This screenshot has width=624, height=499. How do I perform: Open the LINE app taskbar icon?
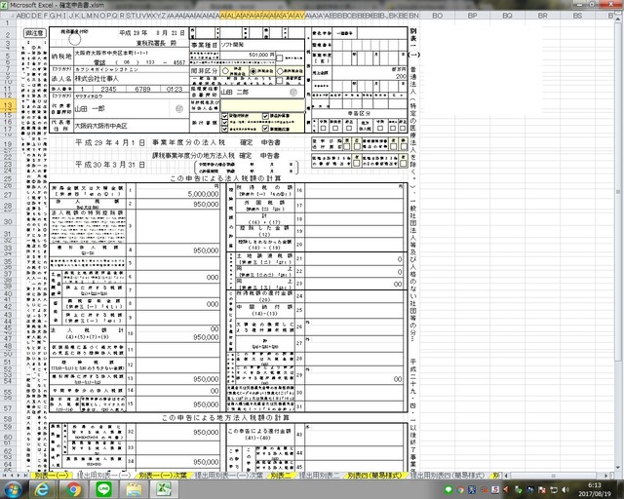[x=104, y=489]
